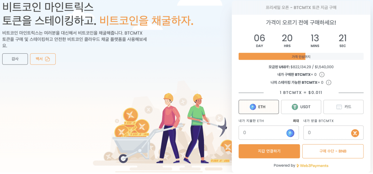Click the 감사 audit button
373x174 pixels.
coord(15,59)
